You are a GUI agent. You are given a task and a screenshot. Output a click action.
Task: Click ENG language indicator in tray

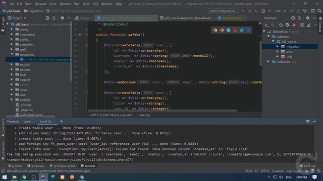[x=289, y=177]
